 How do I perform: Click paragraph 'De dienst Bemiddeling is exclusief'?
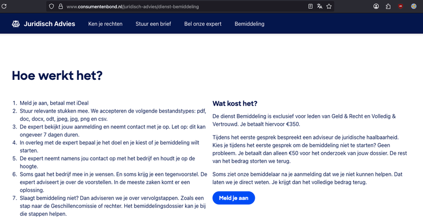tap(304, 121)
